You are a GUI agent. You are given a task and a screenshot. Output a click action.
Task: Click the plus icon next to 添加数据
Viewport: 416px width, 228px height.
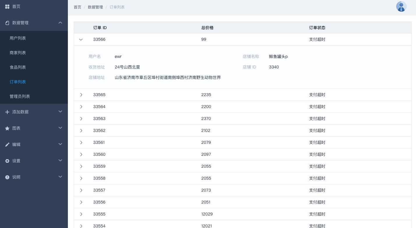pos(7,112)
